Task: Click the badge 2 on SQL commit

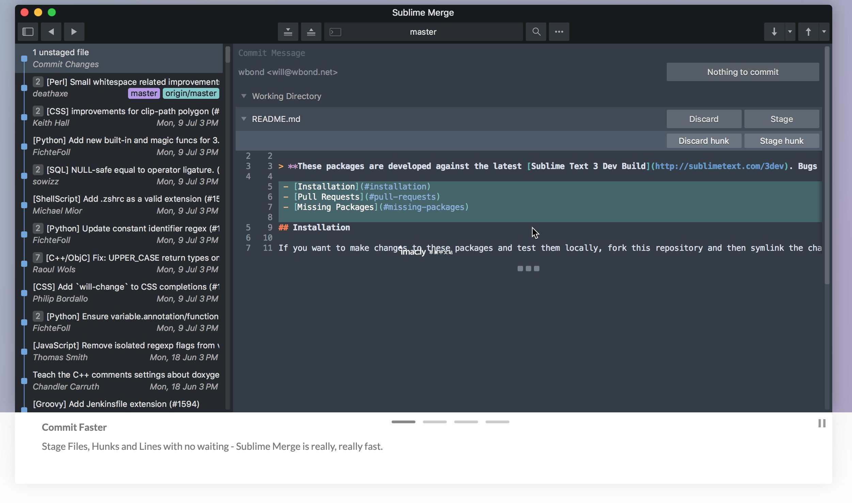Action: point(38,169)
